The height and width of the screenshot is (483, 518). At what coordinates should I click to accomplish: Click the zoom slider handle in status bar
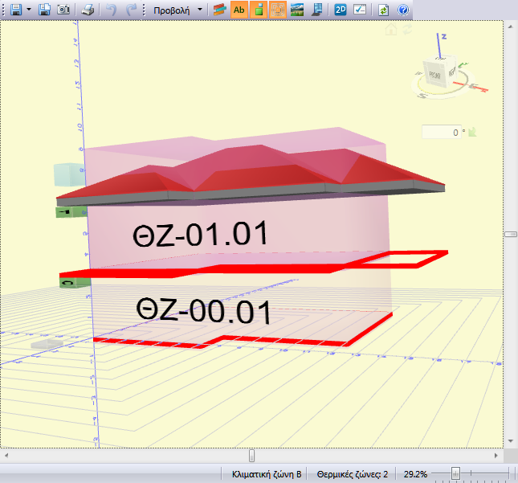pyautogui.click(x=455, y=474)
